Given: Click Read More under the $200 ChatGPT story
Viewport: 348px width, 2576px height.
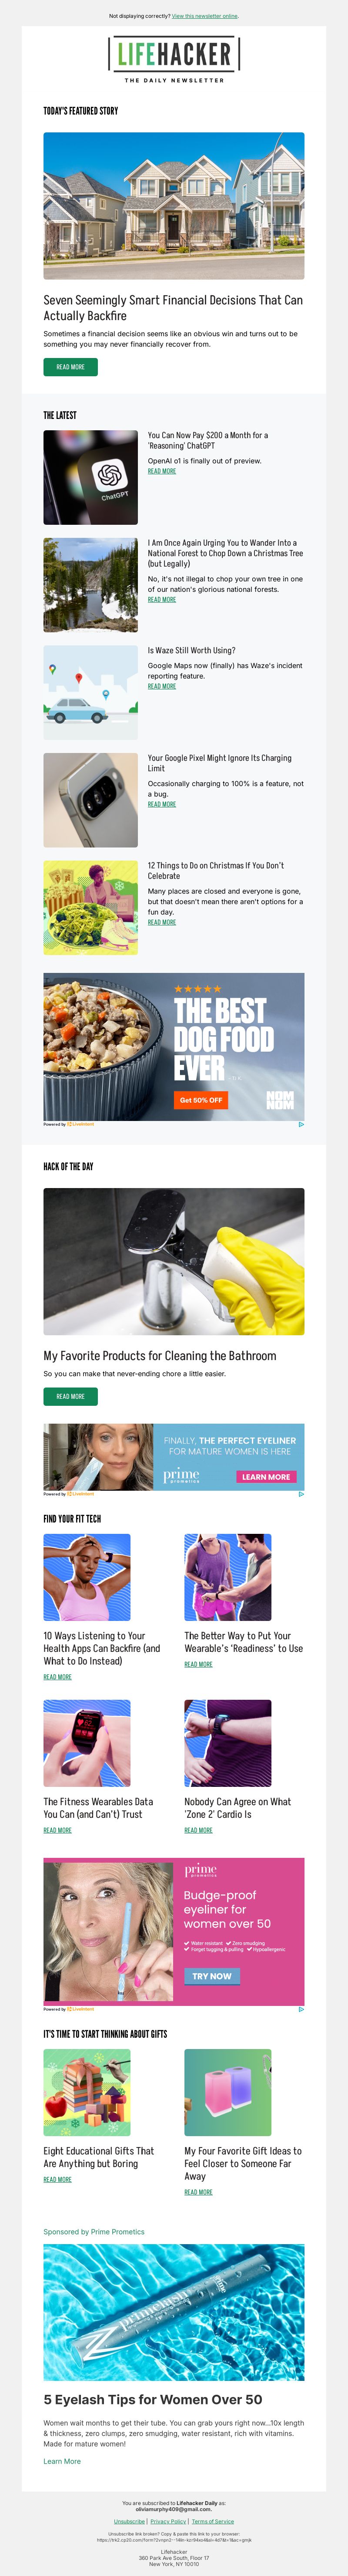Looking at the screenshot, I should coord(162,471).
